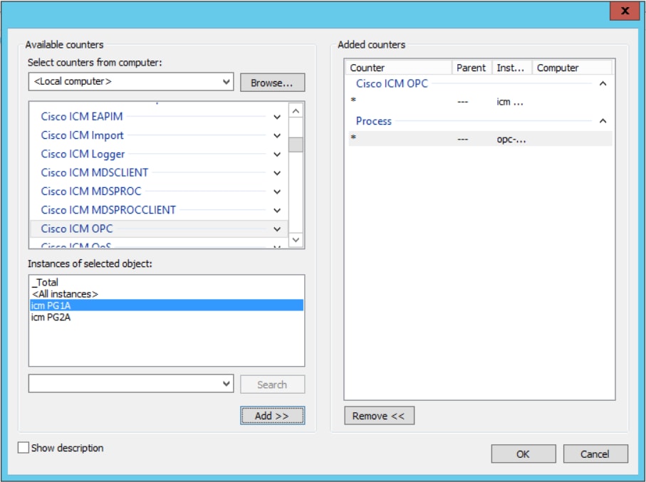The image size is (646, 482).
Task: Expand the Cisco ICM MDSPROC counter group
Action: (277, 192)
